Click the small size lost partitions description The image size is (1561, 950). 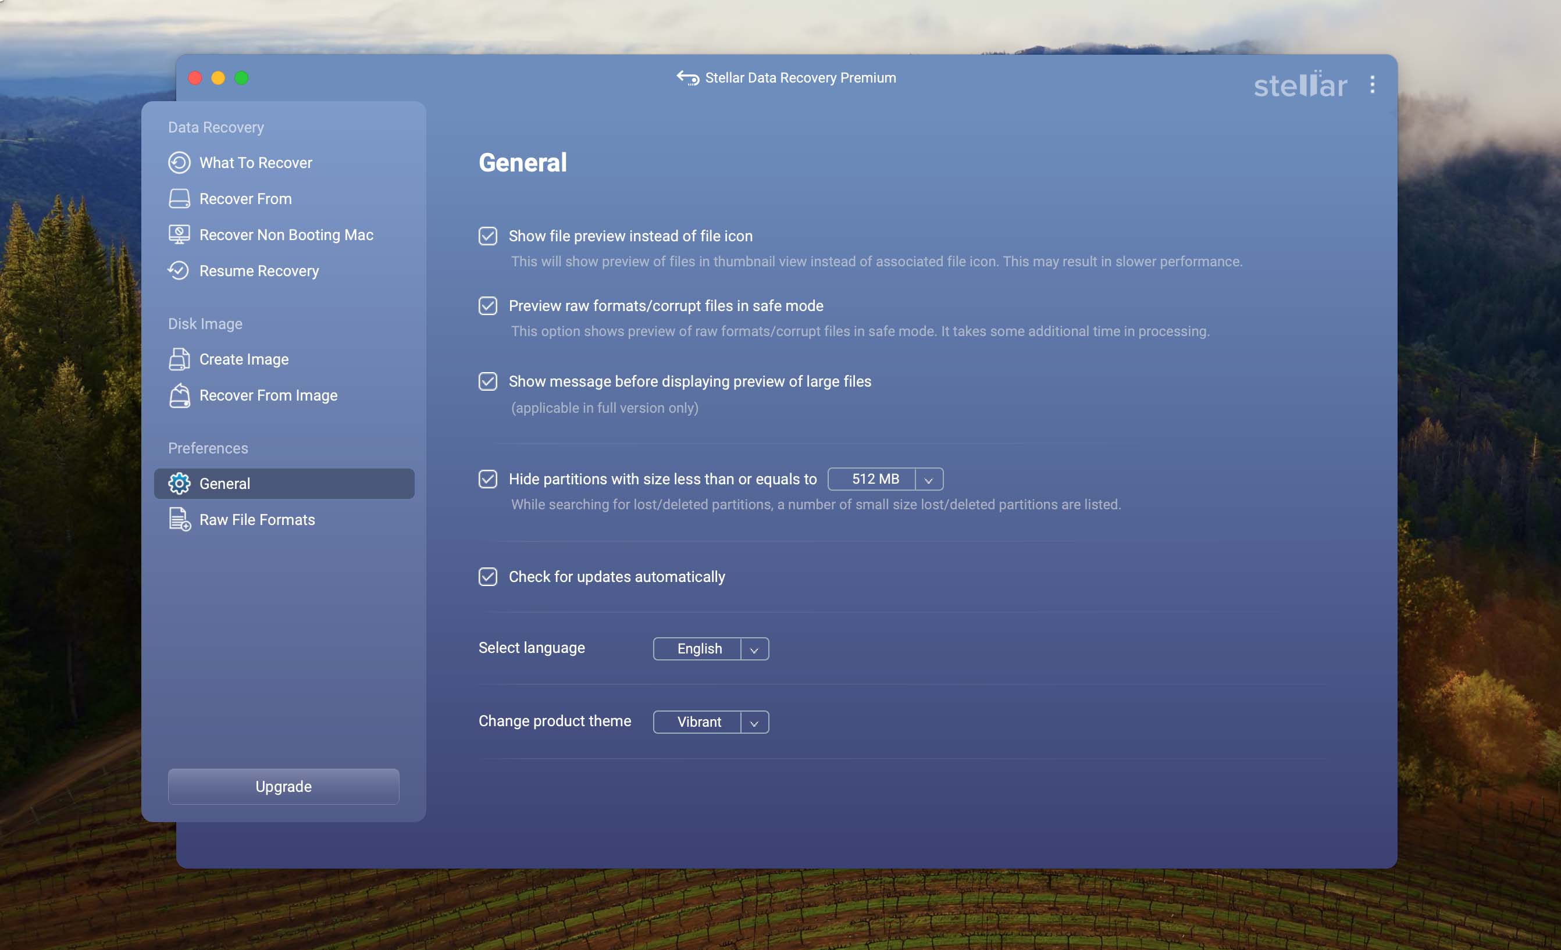tap(816, 505)
